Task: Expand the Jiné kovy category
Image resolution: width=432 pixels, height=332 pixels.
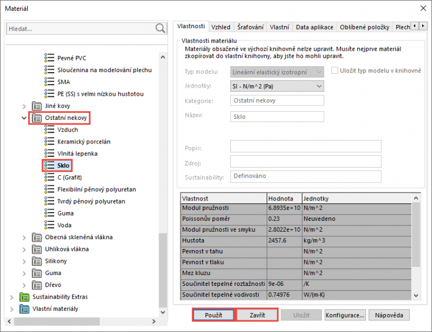Action: (24, 106)
